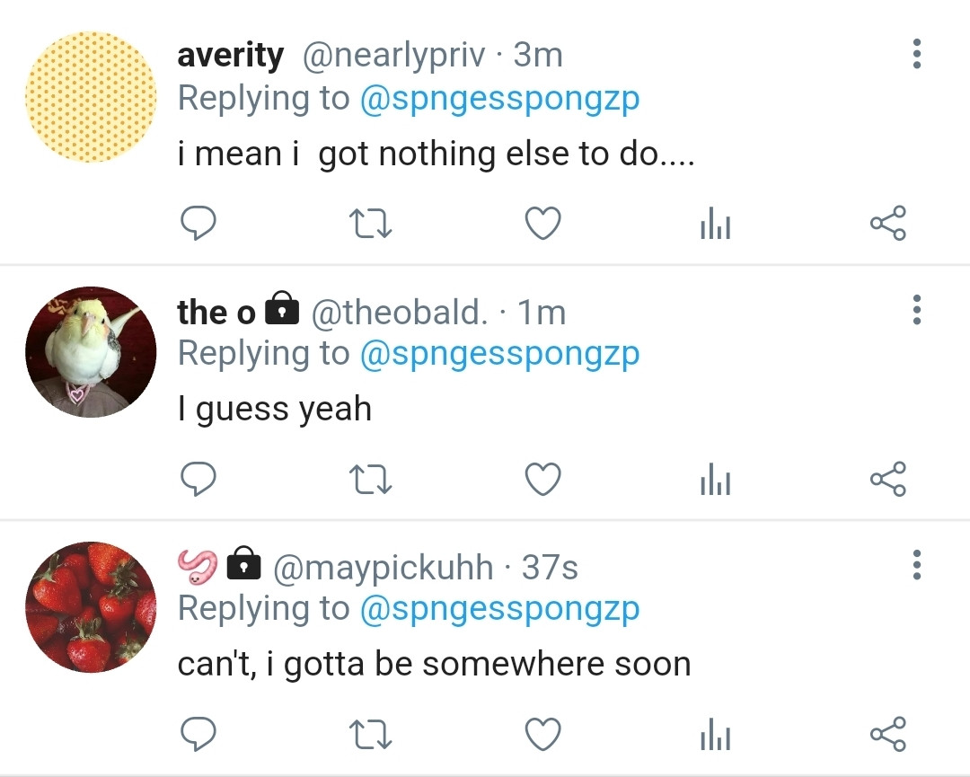Retweet the 'I guess yeah' tweet
The width and height of the screenshot is (970, 777).
(x=371, y=480)
